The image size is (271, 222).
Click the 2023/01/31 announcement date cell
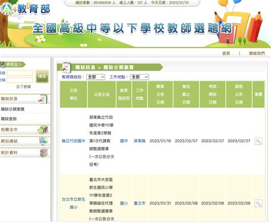[x=160, y=203]
